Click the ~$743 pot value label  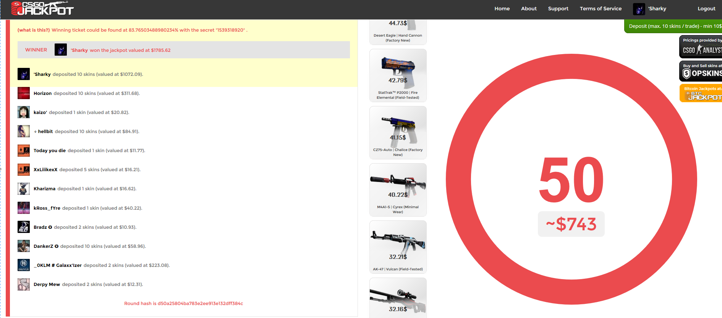571,224
